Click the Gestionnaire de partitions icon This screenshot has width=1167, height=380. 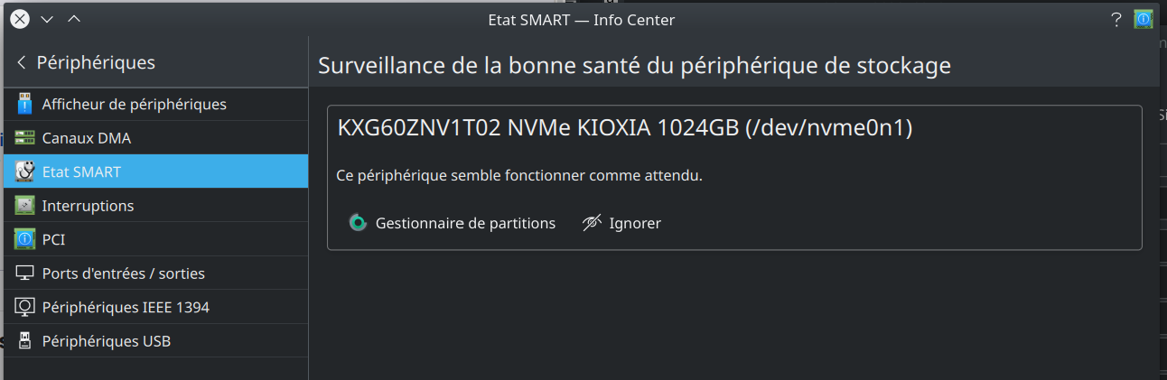[358, 223]
